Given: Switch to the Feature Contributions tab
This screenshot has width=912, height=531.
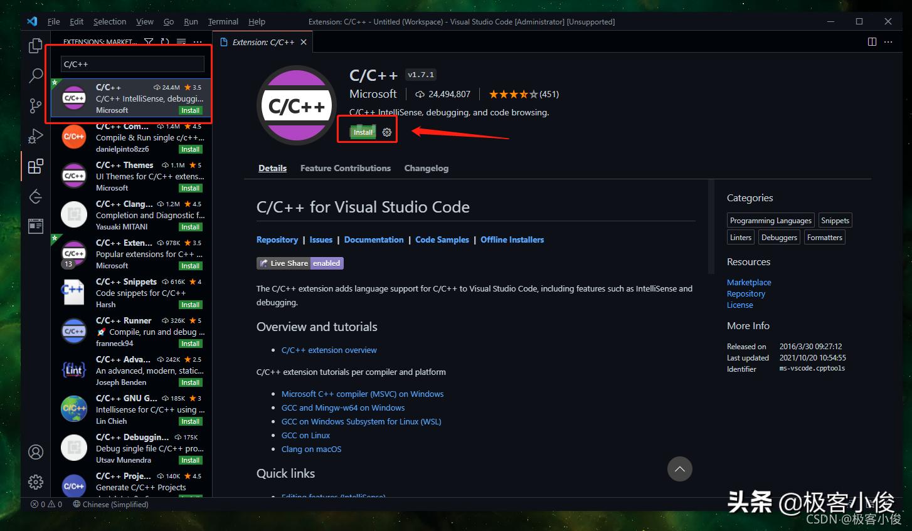Looking at the screenshot, I should click(346, 168).
